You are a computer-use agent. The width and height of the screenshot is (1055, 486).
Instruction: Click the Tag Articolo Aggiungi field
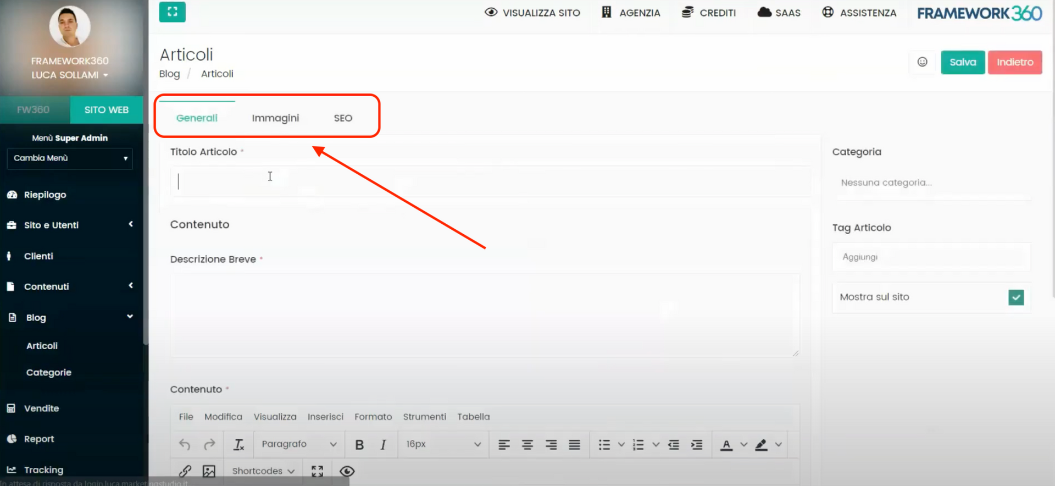931,257
